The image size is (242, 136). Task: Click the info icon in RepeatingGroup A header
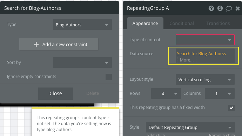tap(220, 8)
